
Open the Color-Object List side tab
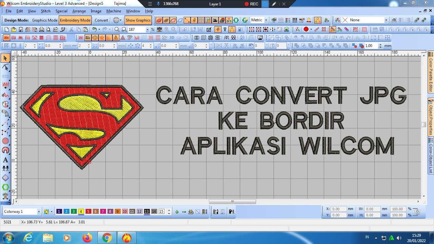point(431,156)
